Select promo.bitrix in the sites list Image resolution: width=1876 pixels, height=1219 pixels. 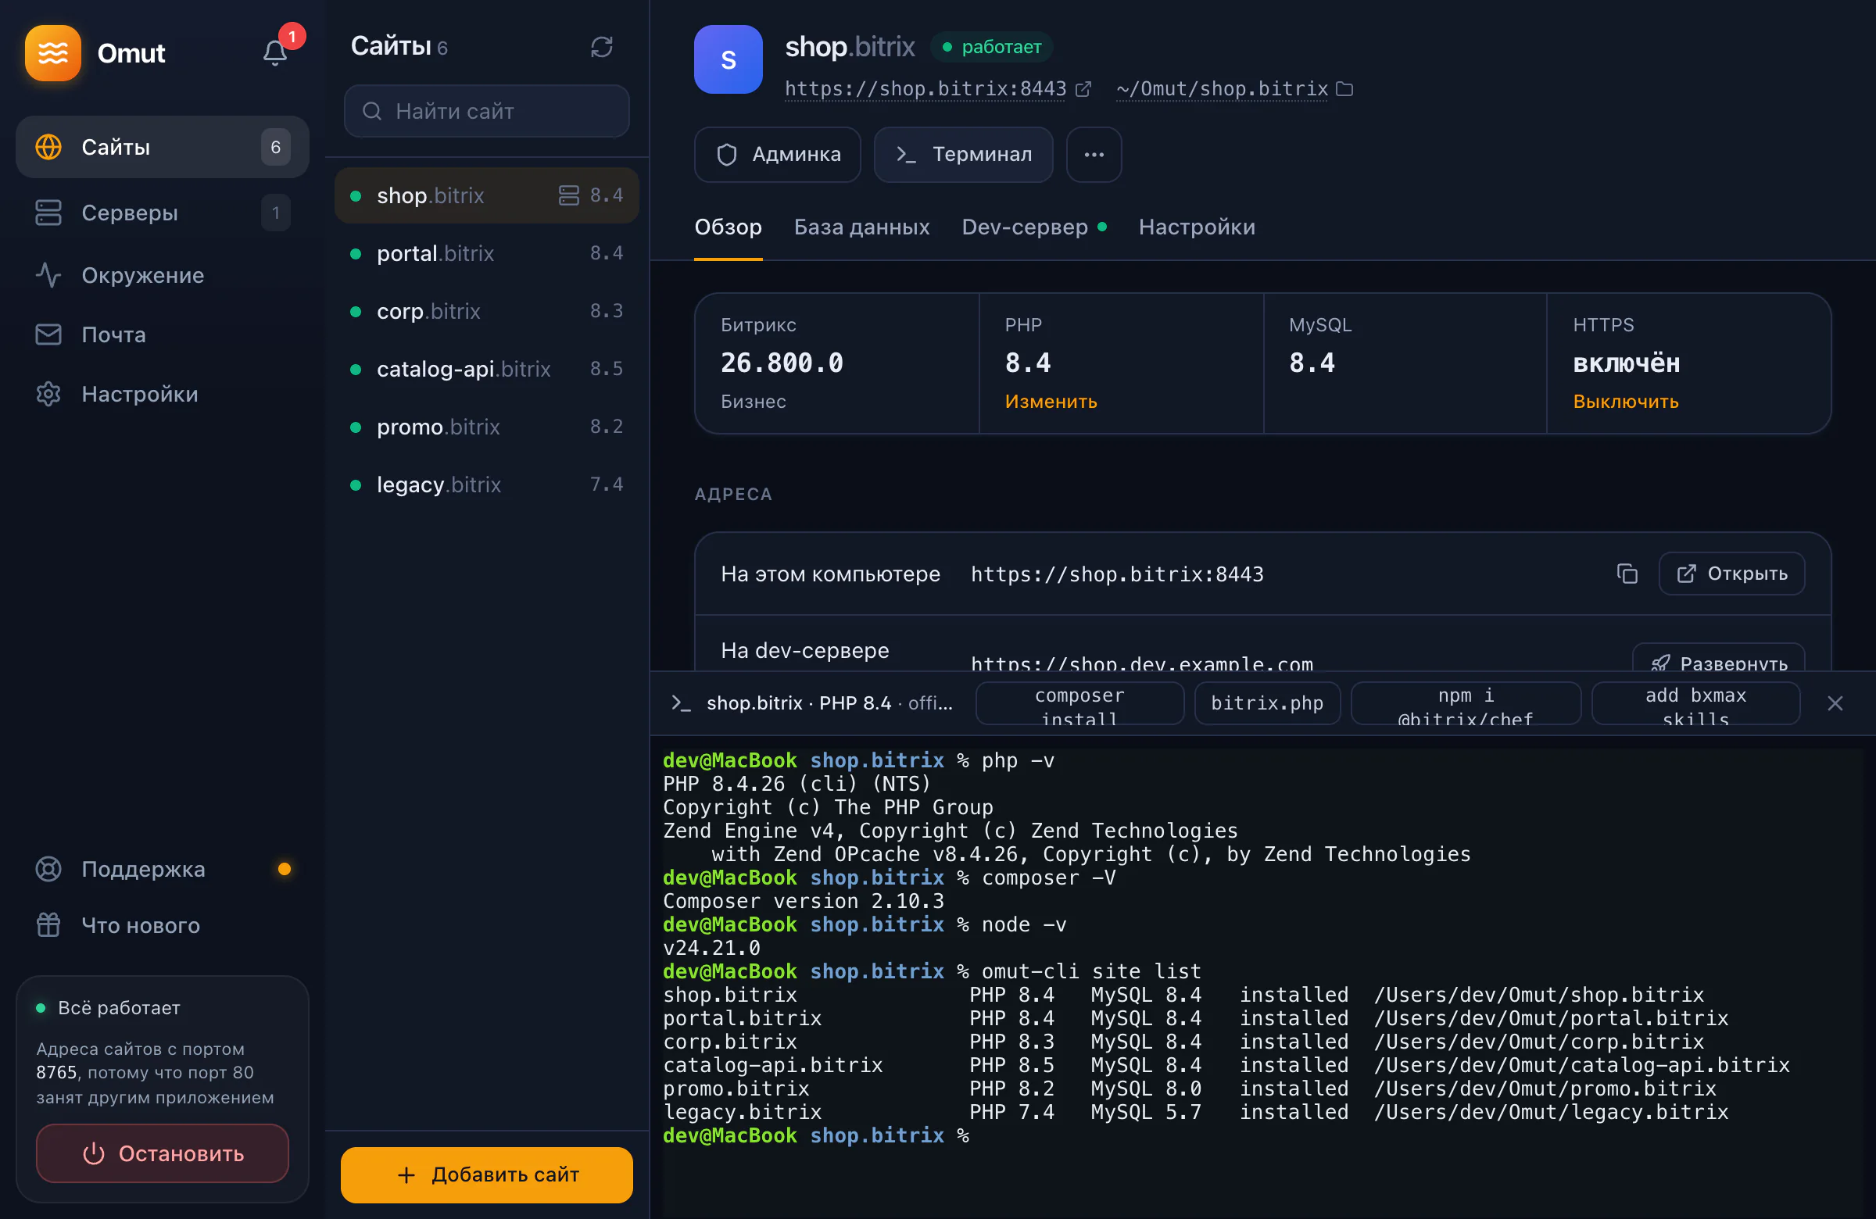pyautogui.click(x=486, y=427)
